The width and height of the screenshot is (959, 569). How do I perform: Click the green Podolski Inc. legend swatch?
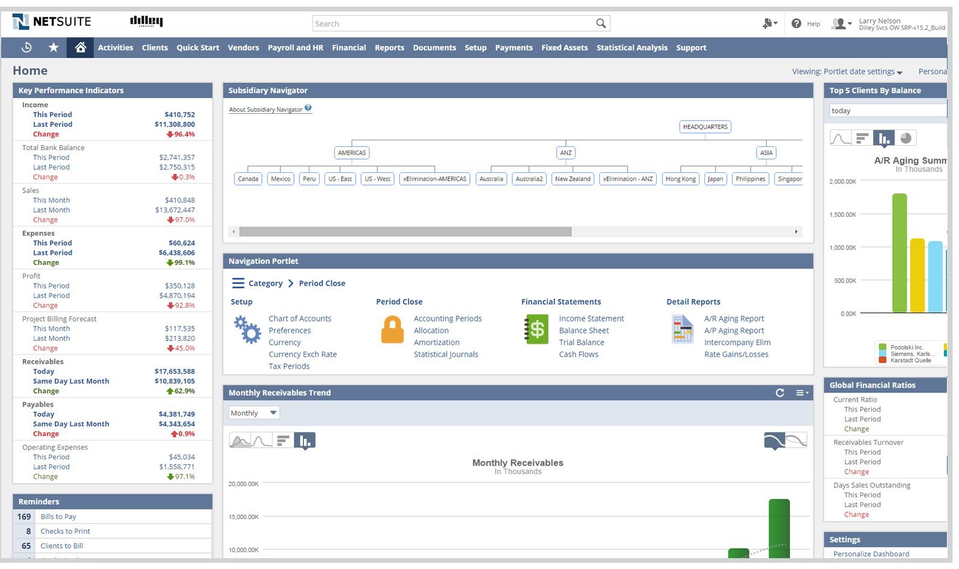[883, 347]
